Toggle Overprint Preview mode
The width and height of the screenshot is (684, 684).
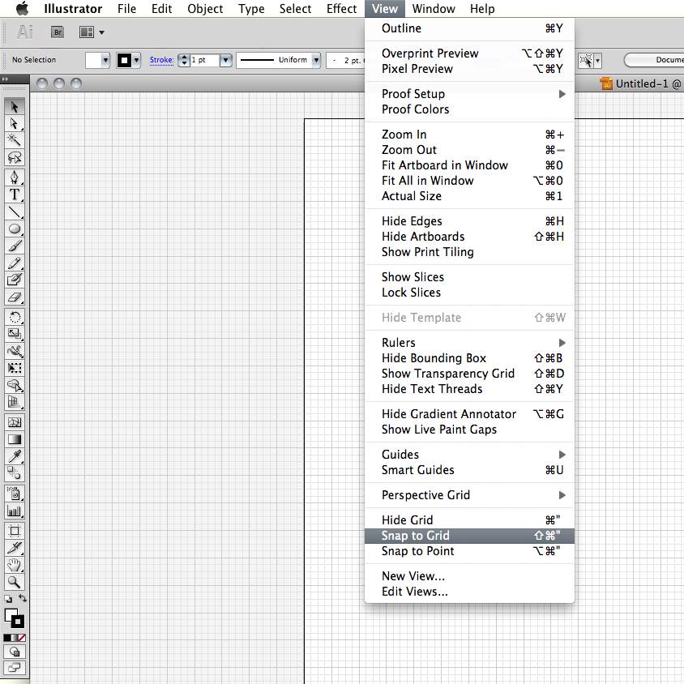coord(469,53)
